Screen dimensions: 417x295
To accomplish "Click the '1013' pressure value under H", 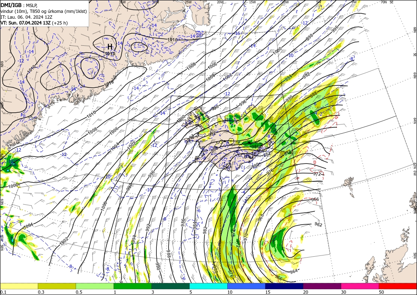I will click(110, 54).
